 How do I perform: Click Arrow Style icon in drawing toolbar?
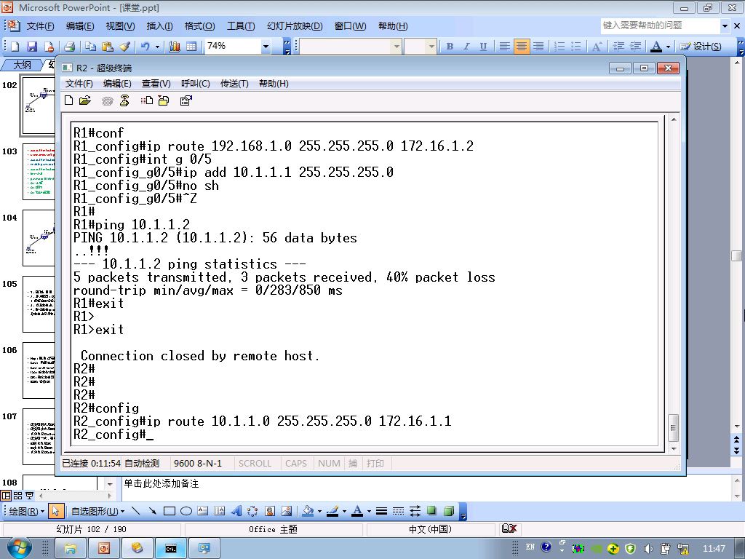point(415,511)
